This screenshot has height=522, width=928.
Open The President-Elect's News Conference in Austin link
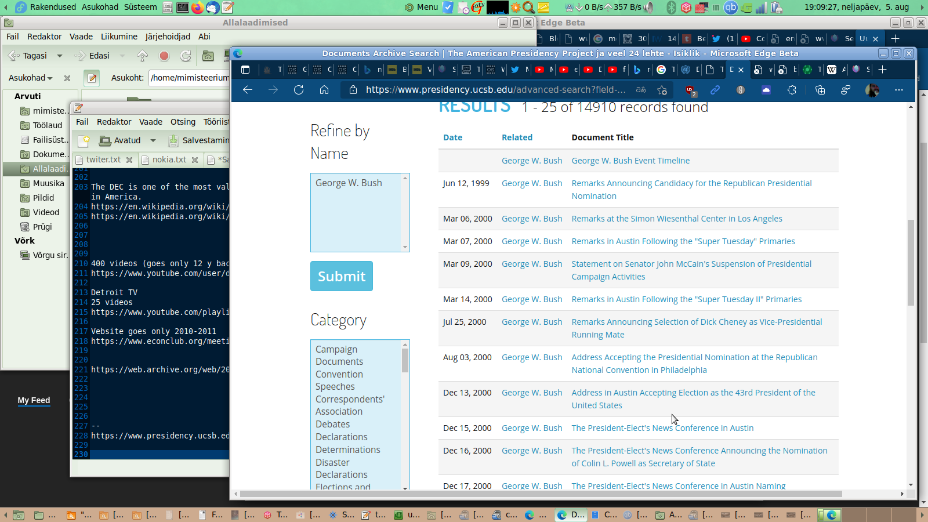click(662, 428)
